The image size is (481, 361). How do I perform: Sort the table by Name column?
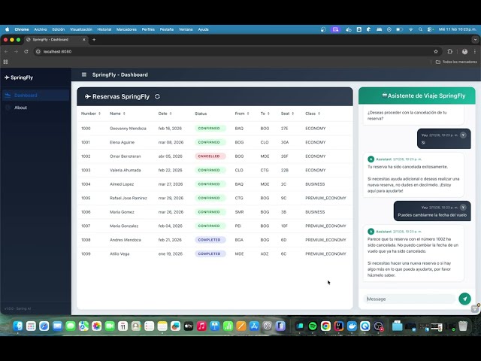pos(117,114)
